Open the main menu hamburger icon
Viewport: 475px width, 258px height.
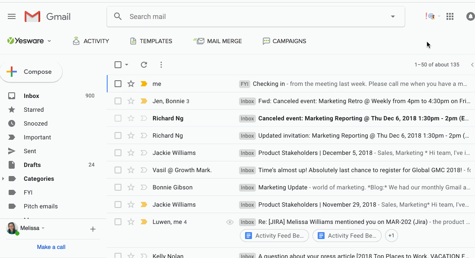point(12,16)
